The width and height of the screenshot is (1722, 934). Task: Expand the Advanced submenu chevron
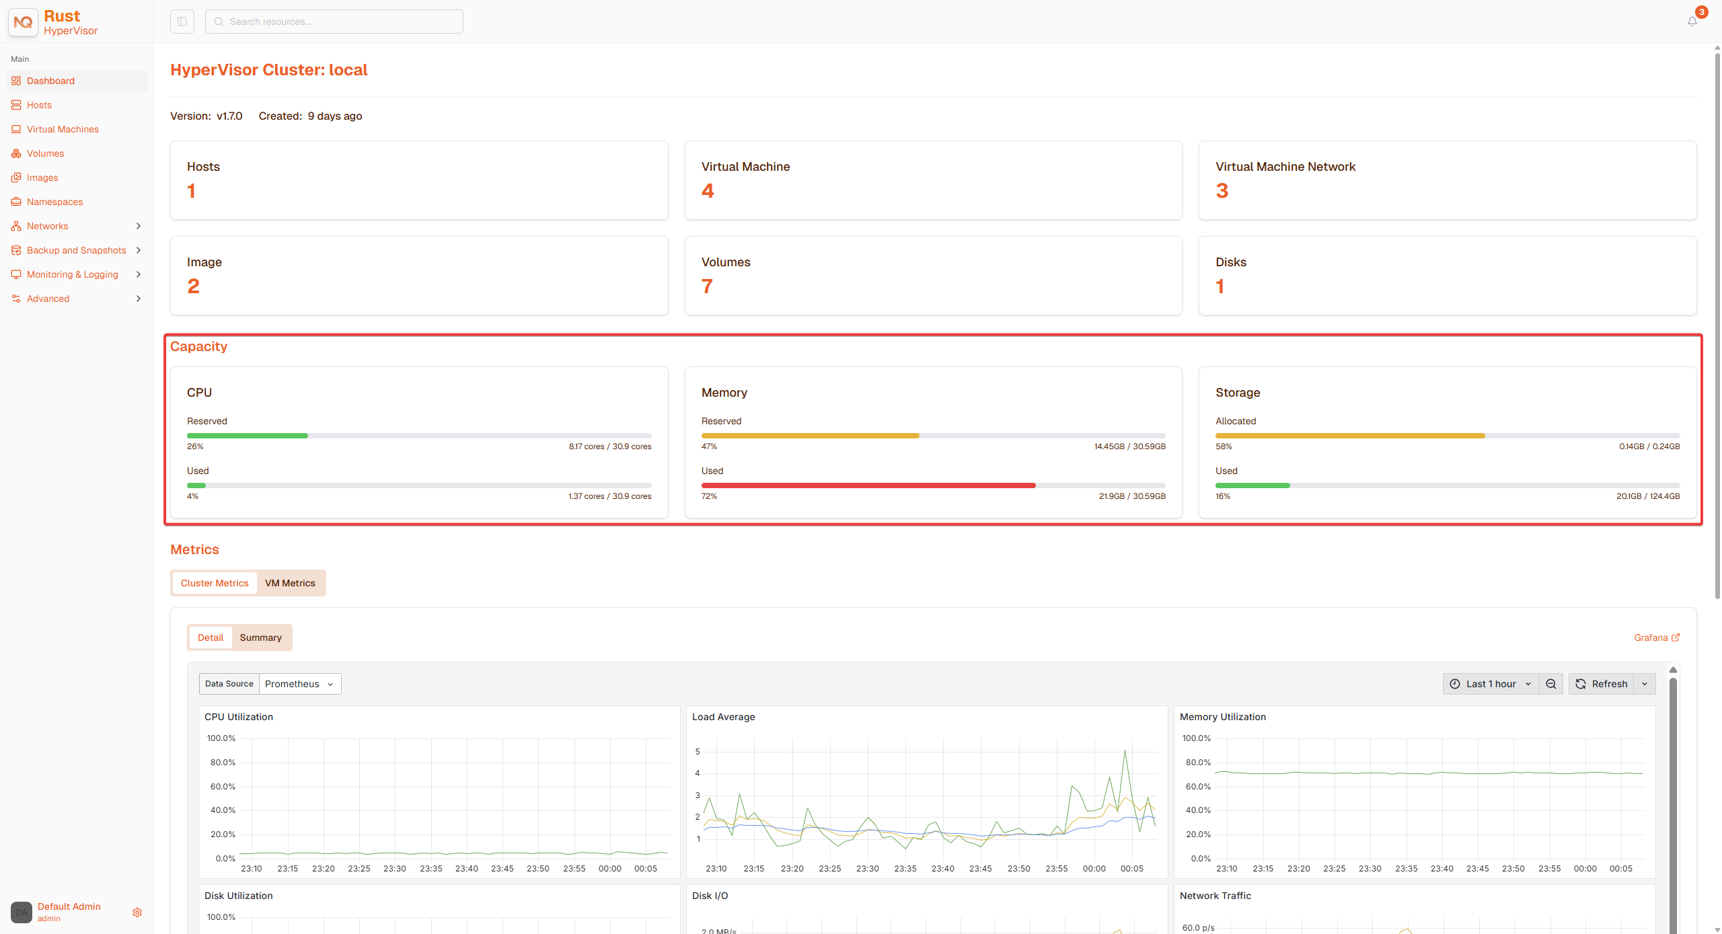(x=139, y=299)
